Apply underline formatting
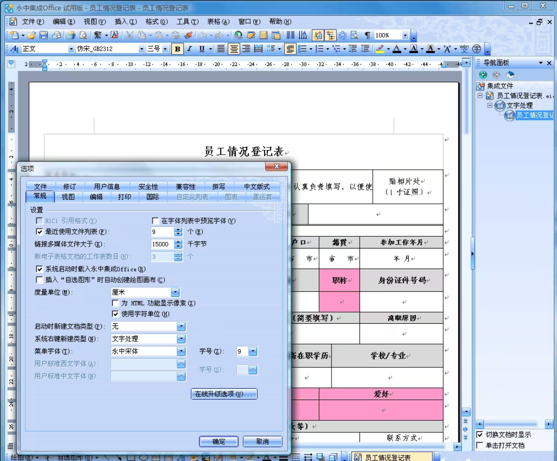 pos(202,49)
